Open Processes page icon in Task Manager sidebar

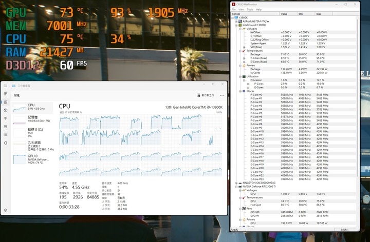tap(6, 94)
